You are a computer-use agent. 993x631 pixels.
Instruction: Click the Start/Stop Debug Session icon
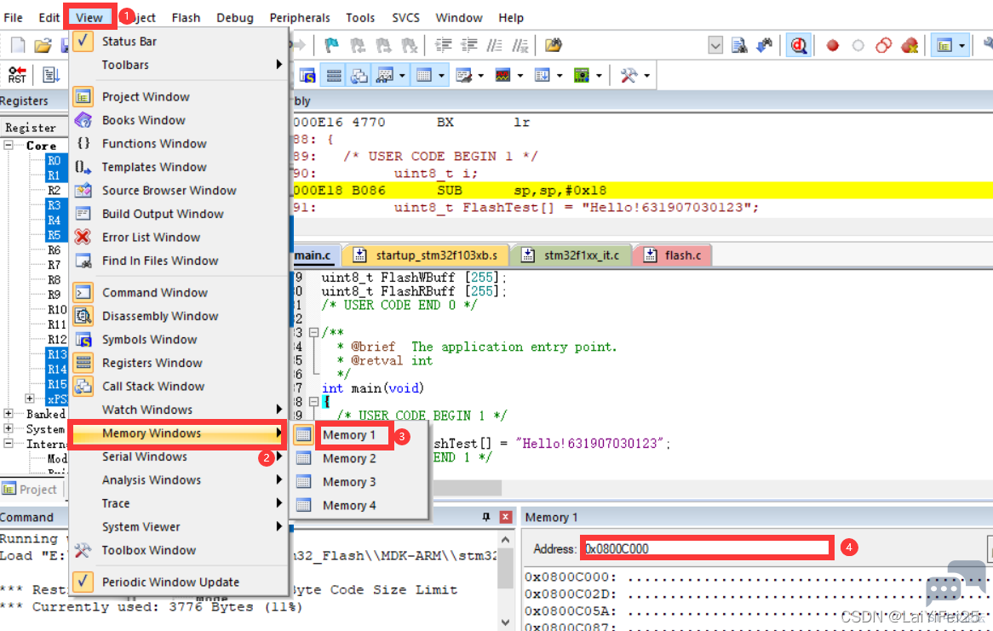point(799,45)
